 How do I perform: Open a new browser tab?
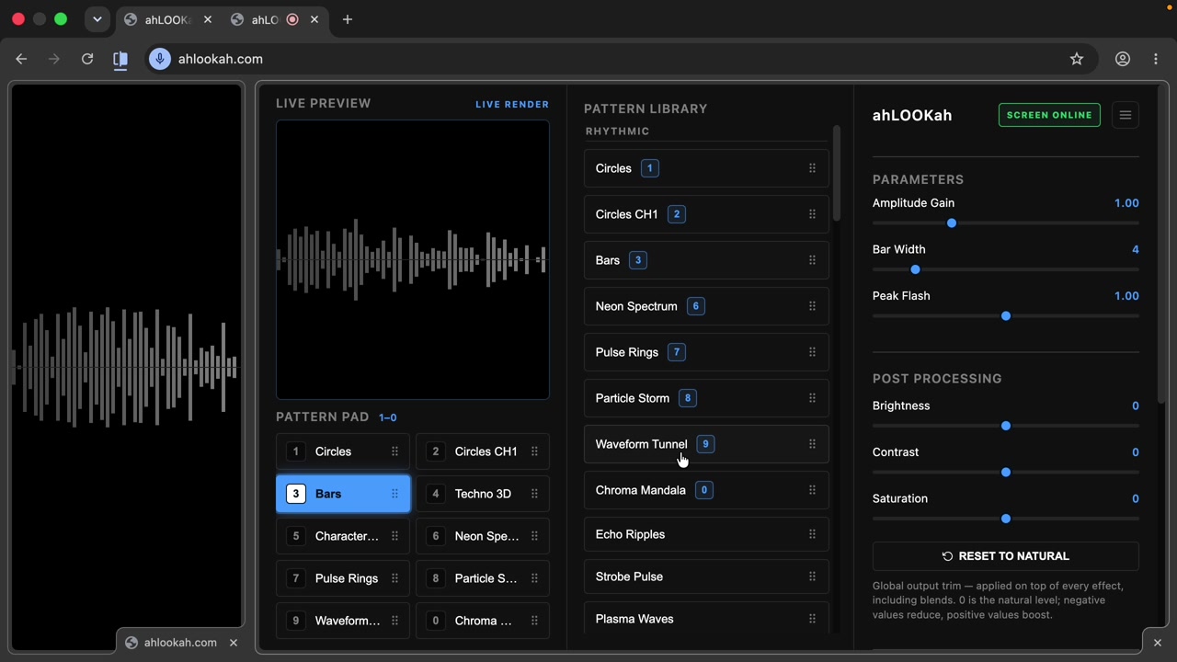(348, 19)
